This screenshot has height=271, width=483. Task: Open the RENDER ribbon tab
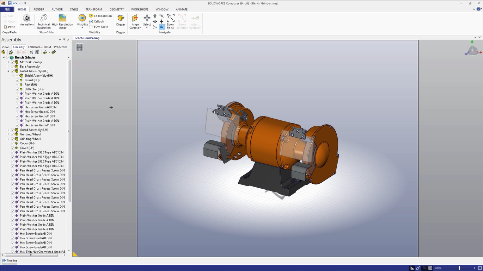(x=39, y=10)
